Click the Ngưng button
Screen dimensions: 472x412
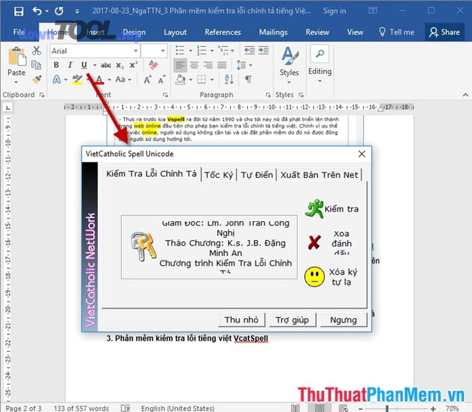344,320
